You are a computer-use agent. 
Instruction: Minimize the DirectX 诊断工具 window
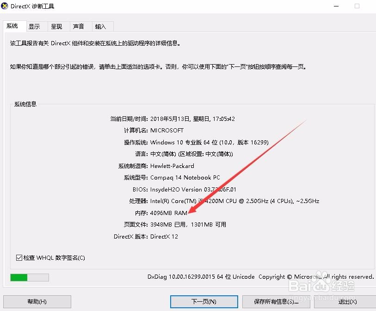pos(336,6)
